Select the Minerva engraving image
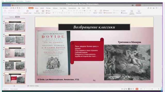 click(127, 62)
